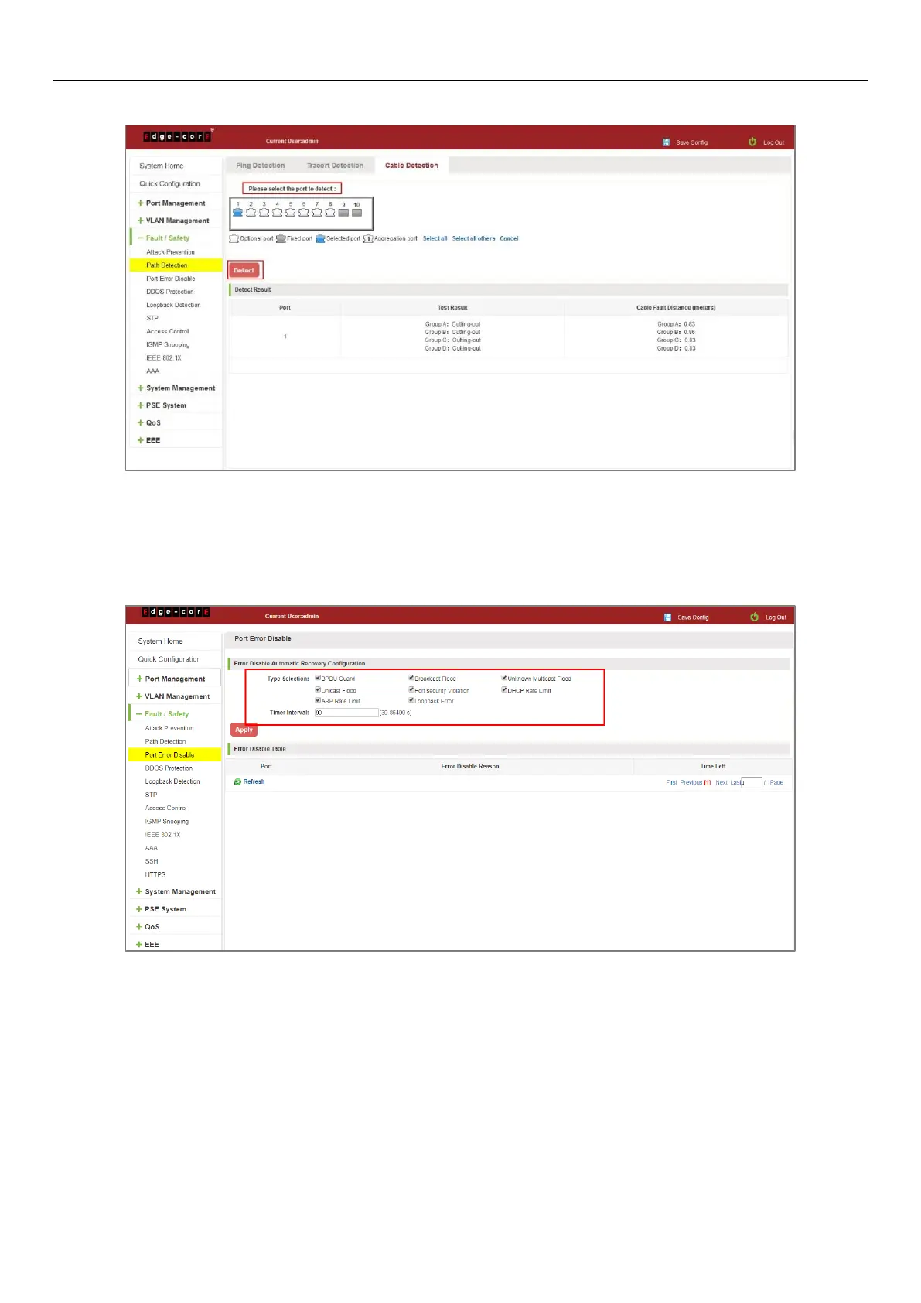The height and width of the screenshot is (1303, 921).
Task: Click the Refresh link text
Action: click(x=254, y=782)
